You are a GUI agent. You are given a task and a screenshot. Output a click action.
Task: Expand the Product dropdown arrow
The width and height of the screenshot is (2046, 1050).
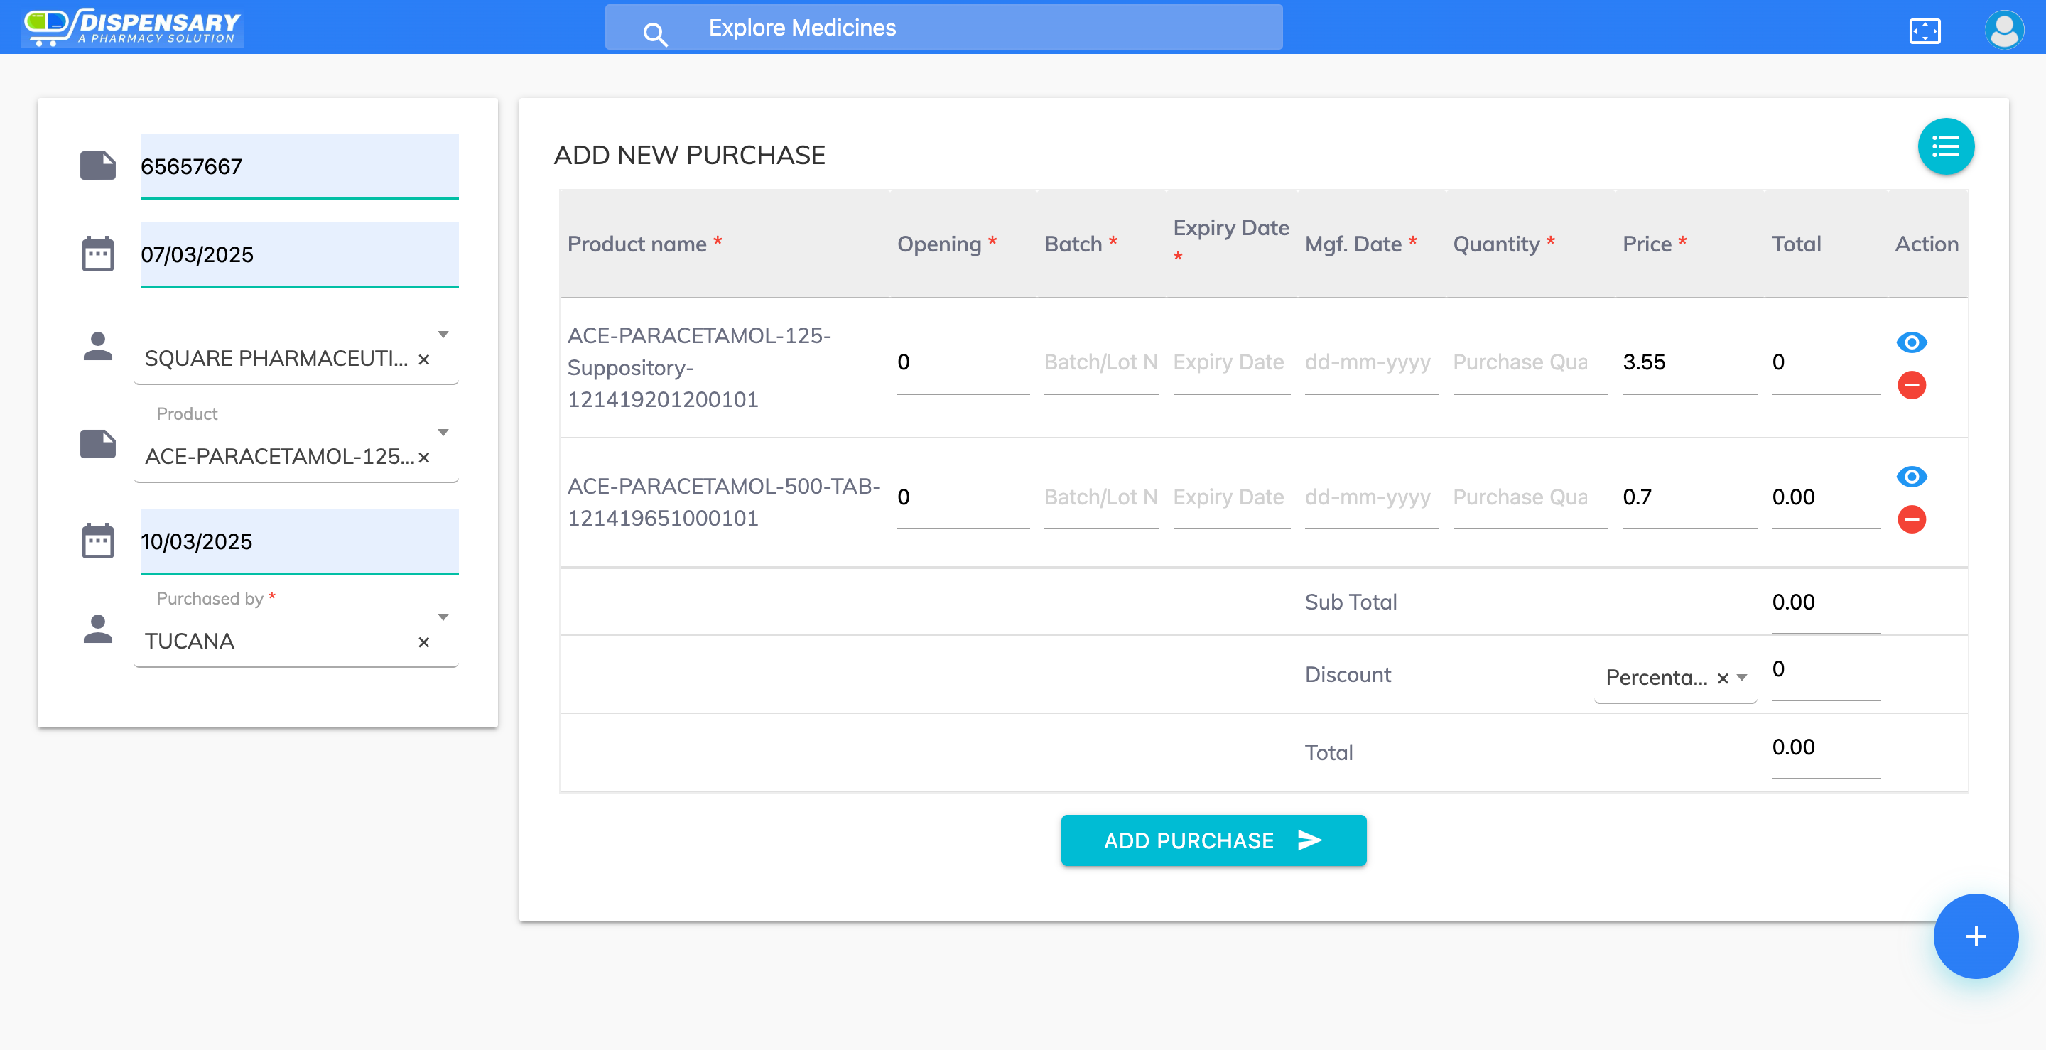point(443,432)
